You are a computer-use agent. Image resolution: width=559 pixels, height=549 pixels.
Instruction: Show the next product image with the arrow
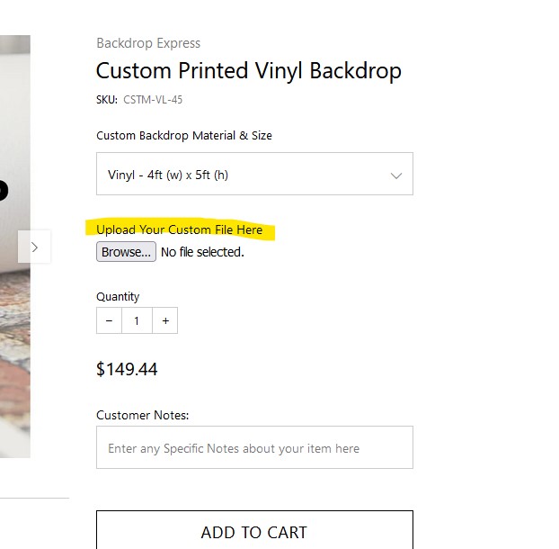34,247
